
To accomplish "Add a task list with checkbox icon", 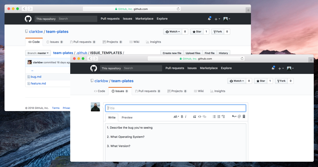I will coord(223,117).
